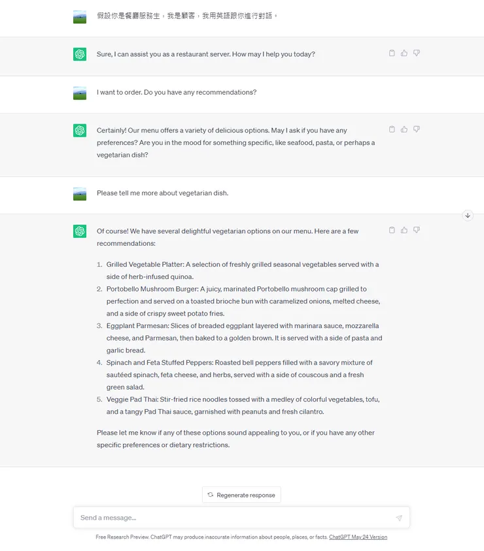This screenshot has width=484, height=551.
Task: Thumbs down the vegetarian options response
Action: click(417, 230)
